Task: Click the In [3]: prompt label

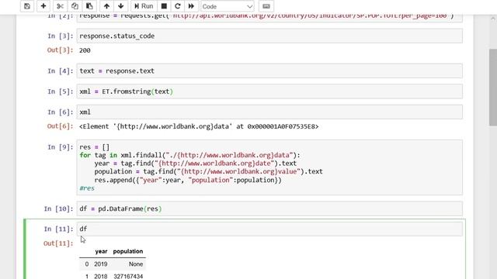Action: 61,36
